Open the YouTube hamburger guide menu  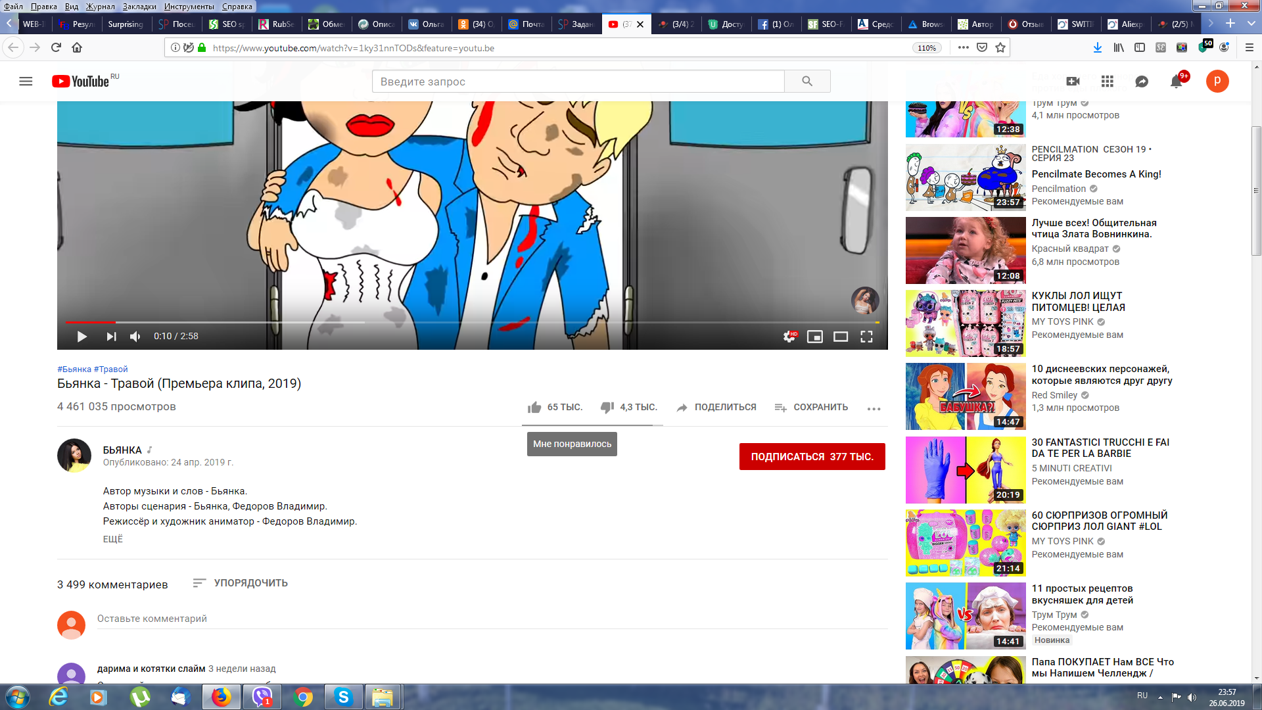26,82
